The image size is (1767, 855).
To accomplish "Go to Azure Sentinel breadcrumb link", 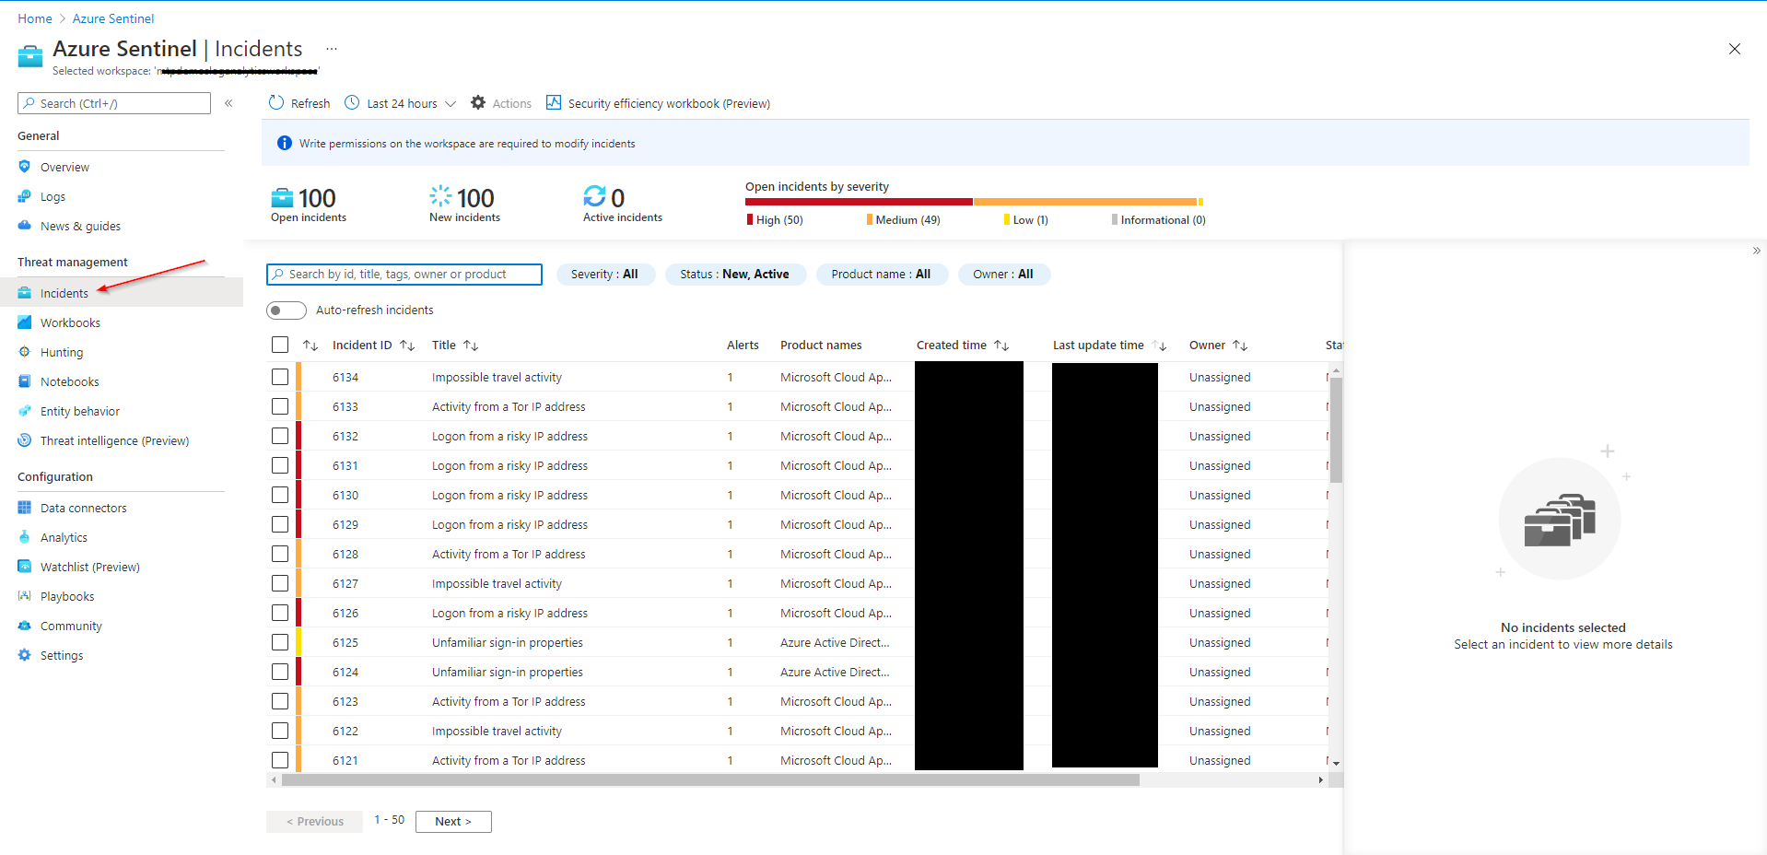I will point(113,18).
